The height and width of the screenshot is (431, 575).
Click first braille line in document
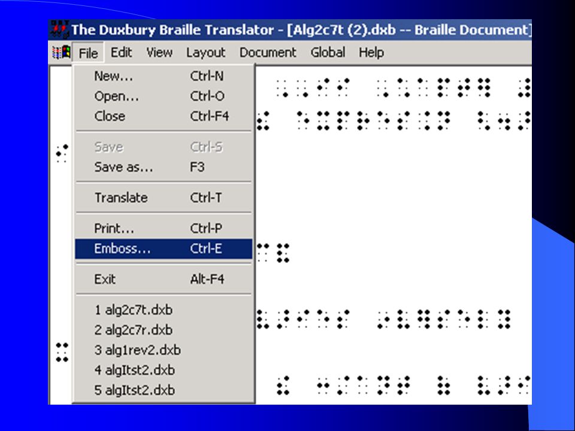pos(403,87)
